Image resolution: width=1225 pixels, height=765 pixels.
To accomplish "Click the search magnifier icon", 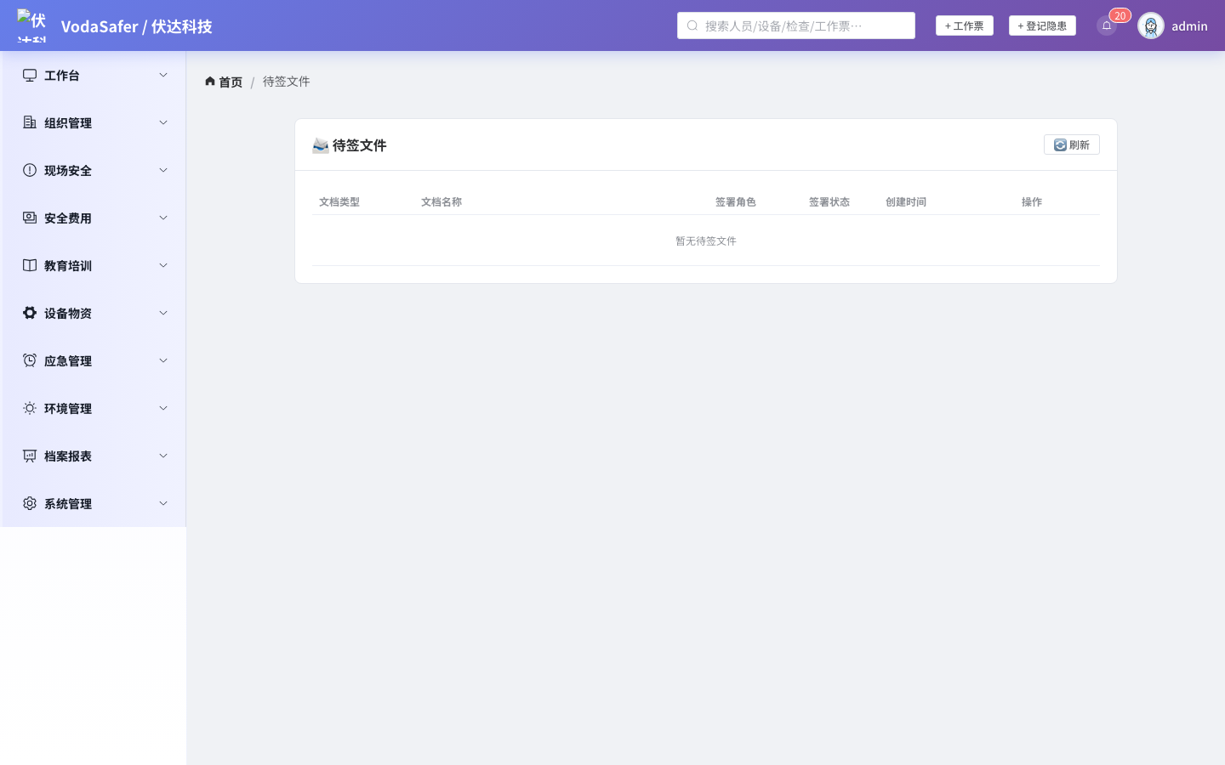I will pyautogui.click(x=692, y=25).
